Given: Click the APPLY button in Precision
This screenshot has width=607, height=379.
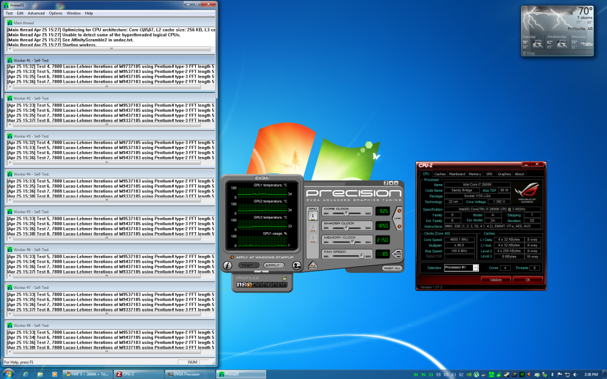Looking at the screenshot, I should click(273, 265).
